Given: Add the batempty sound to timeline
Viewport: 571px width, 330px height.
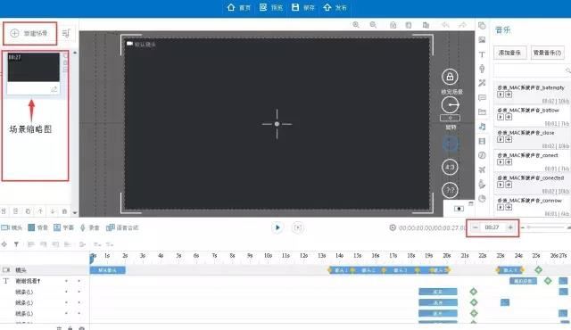Looking at the screenshot, I should [509, 95].
